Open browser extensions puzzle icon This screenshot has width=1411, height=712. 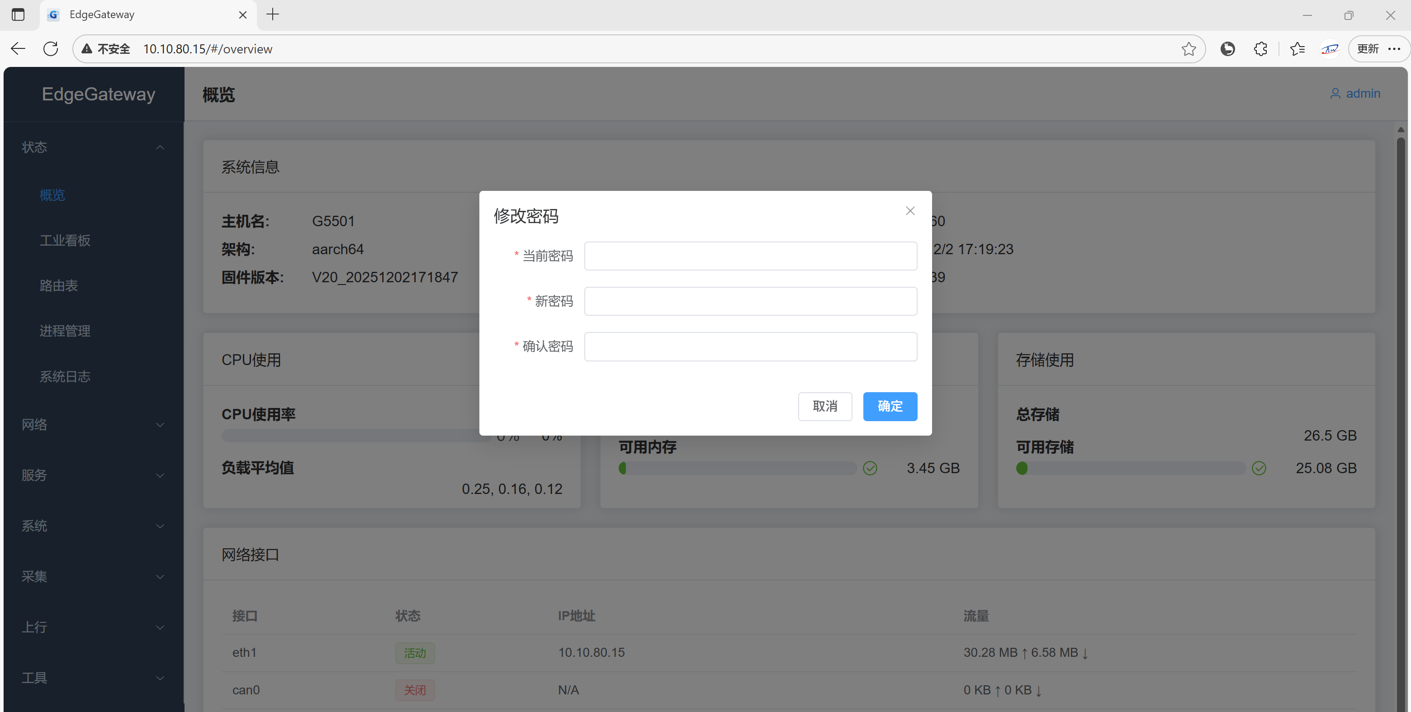1260,49
